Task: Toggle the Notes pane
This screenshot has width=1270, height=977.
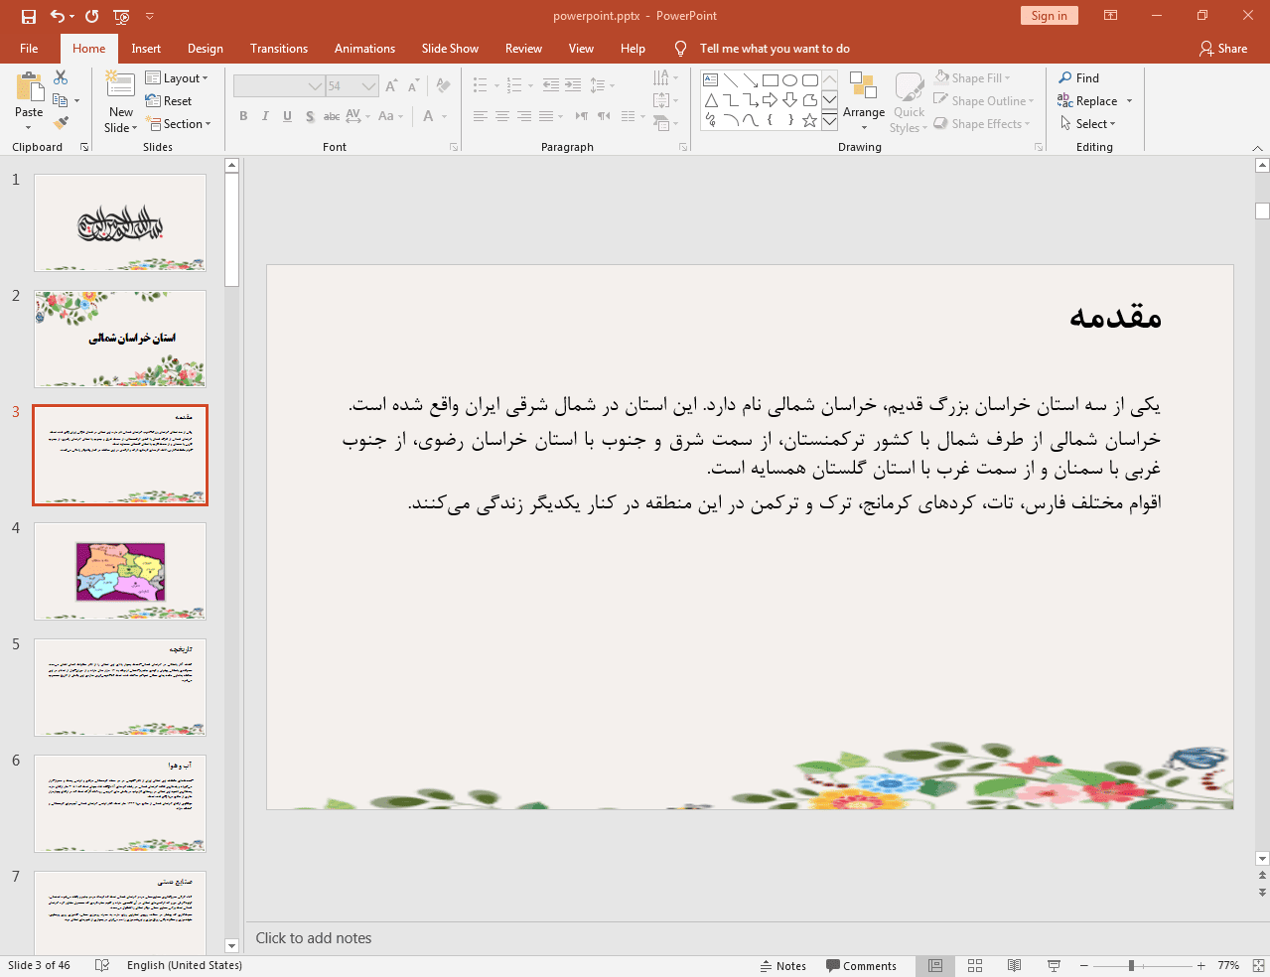Action: [x=782, y=966]
